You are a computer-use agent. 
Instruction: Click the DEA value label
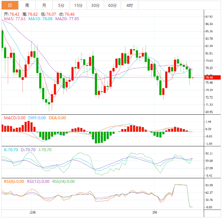coord(57,118)
